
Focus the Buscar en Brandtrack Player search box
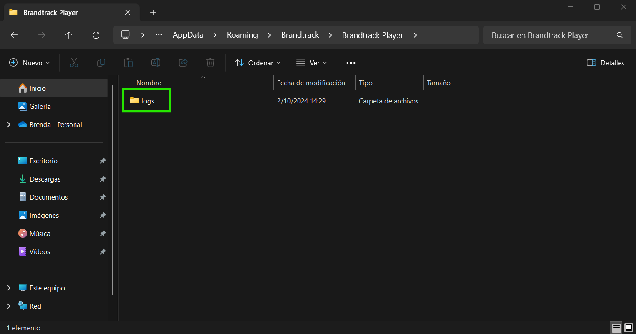(x=558, y=35)
